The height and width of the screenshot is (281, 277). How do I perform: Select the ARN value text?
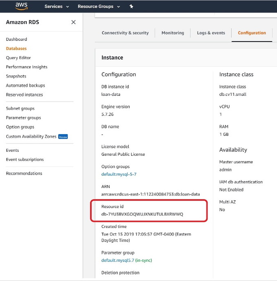pos(150,194)
